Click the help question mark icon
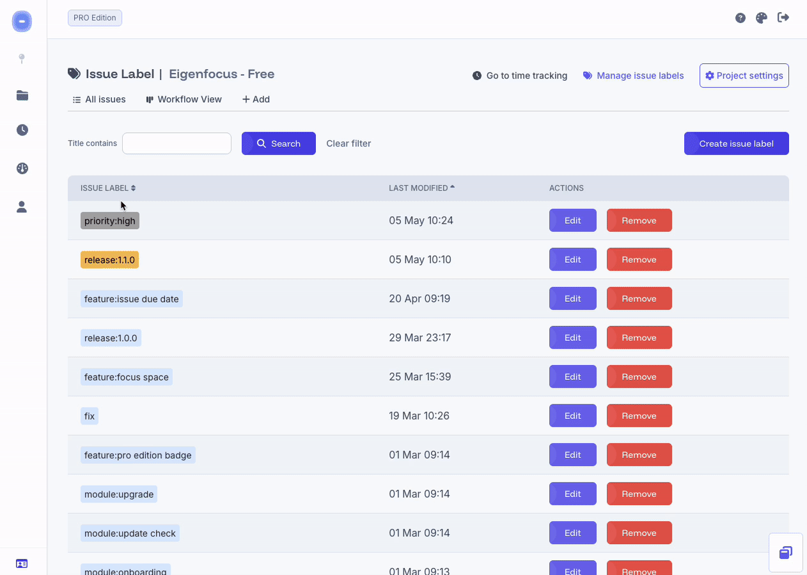This screenshot has height=575, width=807. click(740, 18)
